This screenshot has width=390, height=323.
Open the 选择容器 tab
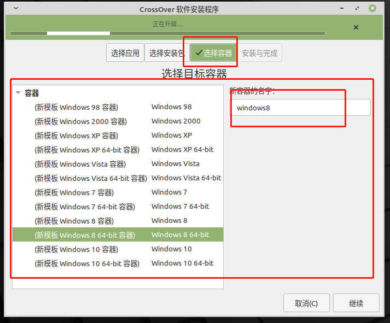click(x=213, y=52)
